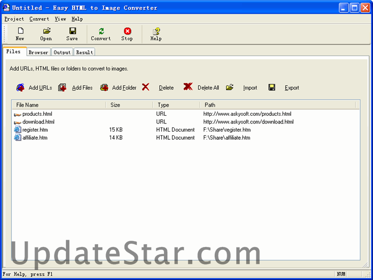The height and width of the screenshot is (280, 373).
Task: Select the register.htm file name
Action: pyautogui.click(x=35, y=130)
